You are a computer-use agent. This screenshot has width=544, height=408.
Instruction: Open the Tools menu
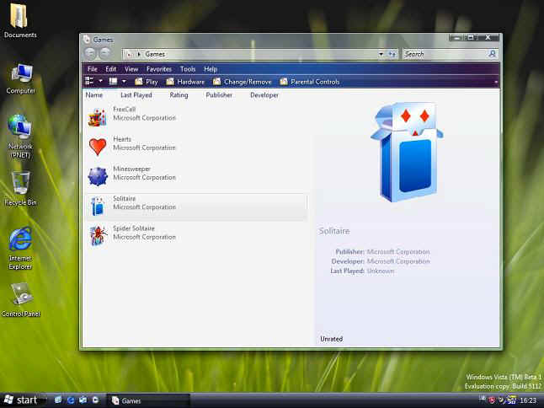point(187,69)
